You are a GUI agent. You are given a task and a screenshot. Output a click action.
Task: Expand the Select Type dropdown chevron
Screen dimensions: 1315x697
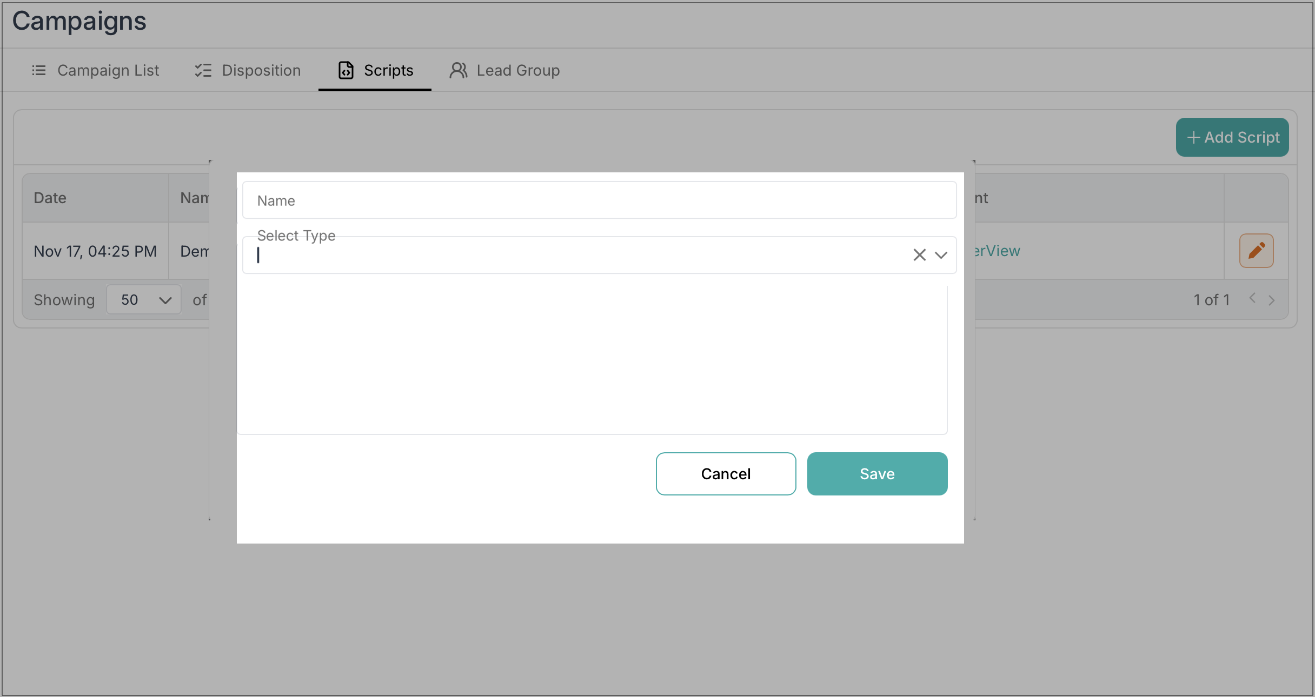pyautogui.click(x=941, y=255)
